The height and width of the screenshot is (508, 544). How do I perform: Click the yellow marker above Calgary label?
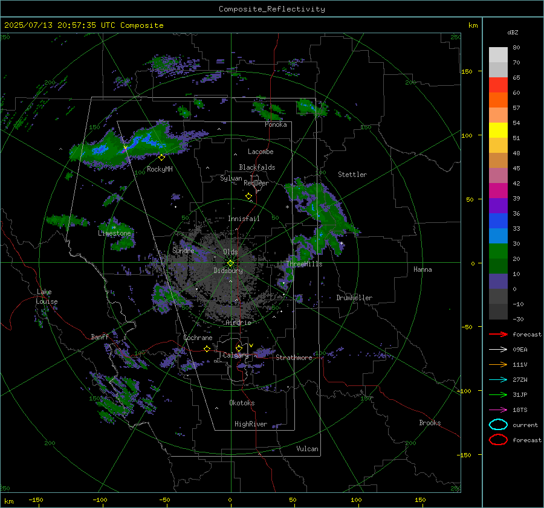point(239,348)
